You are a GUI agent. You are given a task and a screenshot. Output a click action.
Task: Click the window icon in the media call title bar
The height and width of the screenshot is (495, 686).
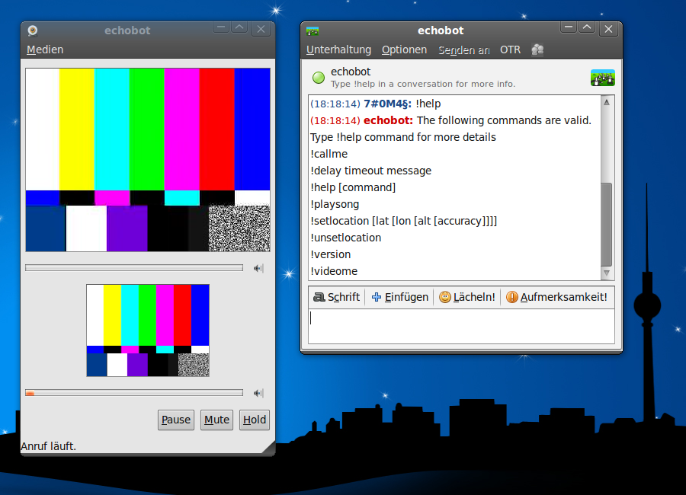point(33,30)
